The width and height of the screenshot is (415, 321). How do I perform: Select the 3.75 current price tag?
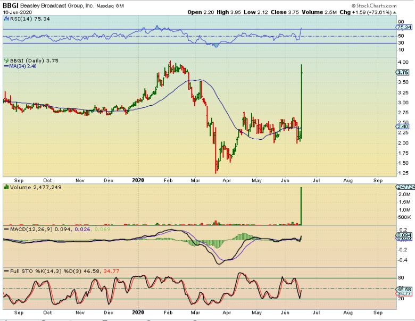(403, 72)
